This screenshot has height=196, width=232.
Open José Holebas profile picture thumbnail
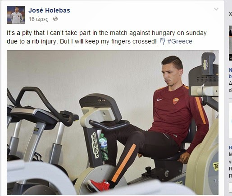[x=16, y=15]
